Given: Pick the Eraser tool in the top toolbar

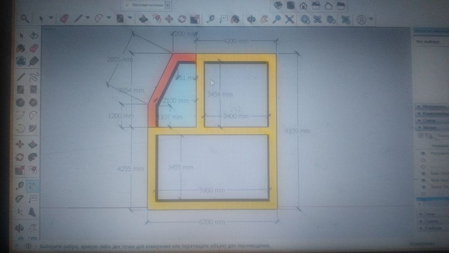Looking at the screenshot, I should [64, 18].
